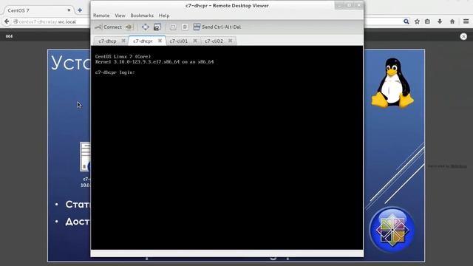Close the c7-dhcpr tab
Viewport: 473px width, 266px height.
tap(160, 41)
